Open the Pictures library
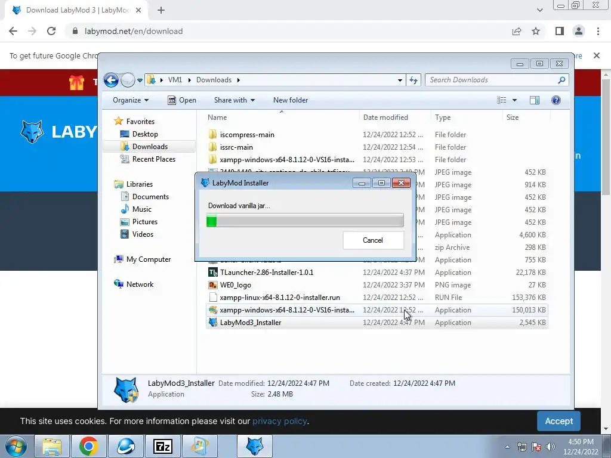This screenshot has height=458, width=611. [x=139, y=222]
